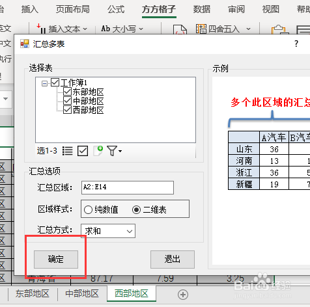This screenshot has width=310, height=307.
Task: Collapse the 工作簿1 tree node
Action: (x=44, y=83)
